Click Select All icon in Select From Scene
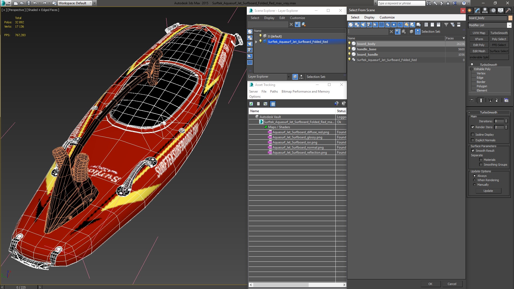 tap(426, 25)
